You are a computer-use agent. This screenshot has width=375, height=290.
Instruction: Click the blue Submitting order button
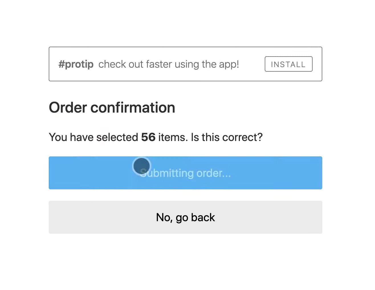(x=185, y=173)
